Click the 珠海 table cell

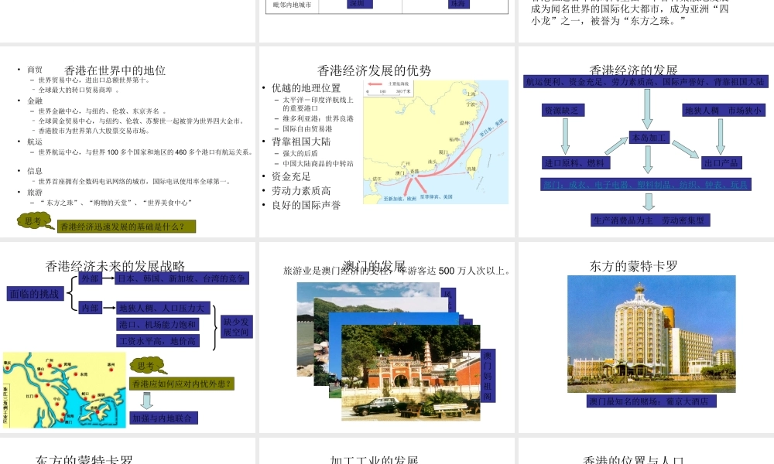point(457,4)
